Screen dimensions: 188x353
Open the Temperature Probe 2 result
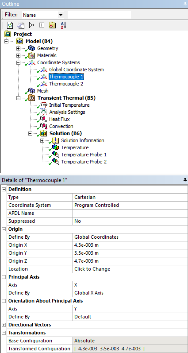point(84,162)
